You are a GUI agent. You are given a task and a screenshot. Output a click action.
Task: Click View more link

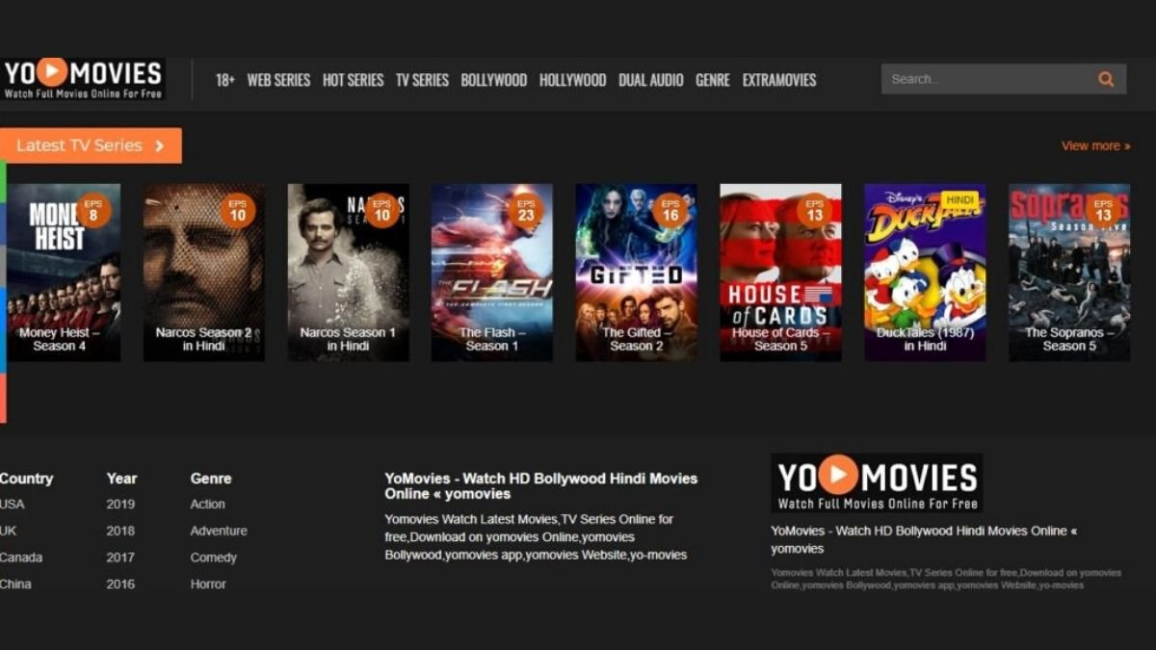tap(1096, 145)
